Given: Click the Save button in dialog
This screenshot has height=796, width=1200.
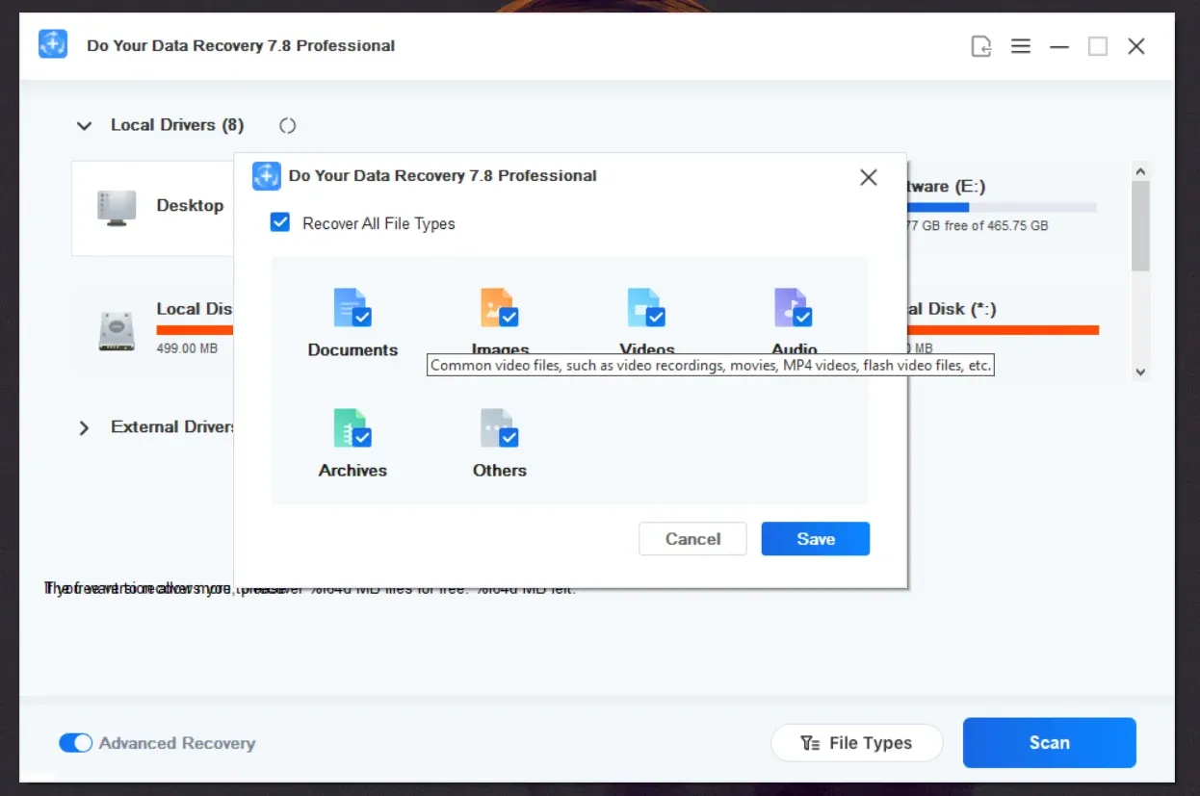Looking at the screenshot, I should click(816, 539).
